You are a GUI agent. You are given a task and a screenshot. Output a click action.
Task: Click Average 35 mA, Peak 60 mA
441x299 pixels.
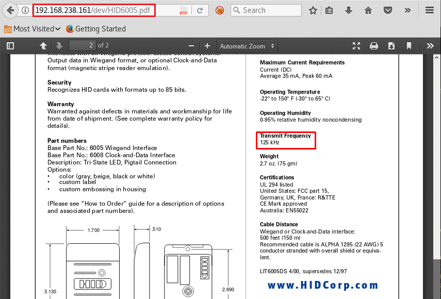click(296, 76)
